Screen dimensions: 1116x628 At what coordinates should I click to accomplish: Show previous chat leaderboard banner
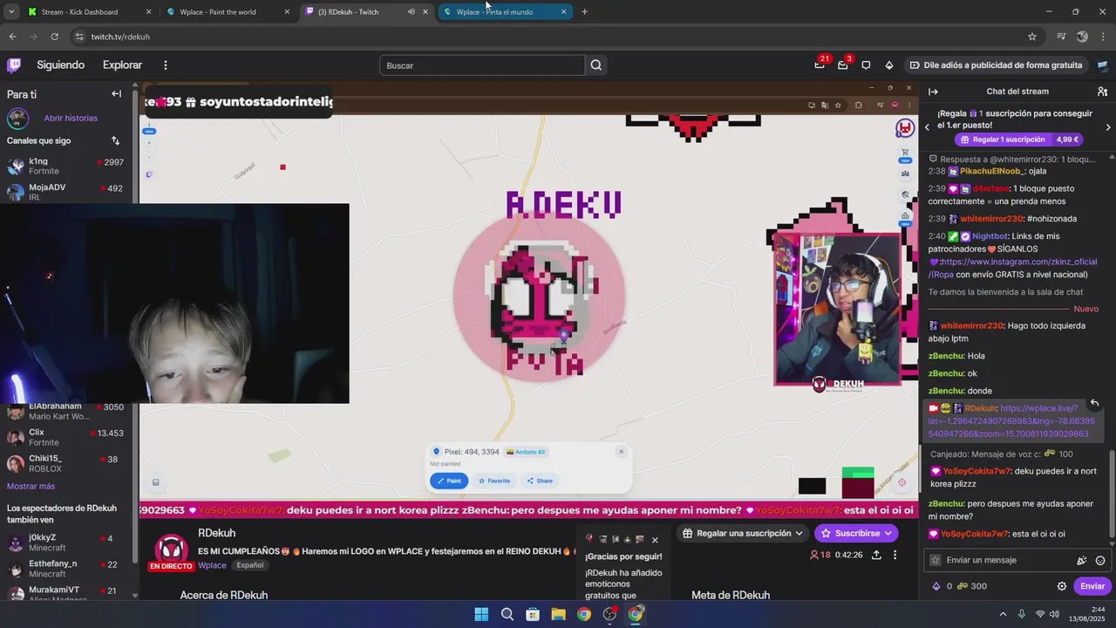coord(927,127)
